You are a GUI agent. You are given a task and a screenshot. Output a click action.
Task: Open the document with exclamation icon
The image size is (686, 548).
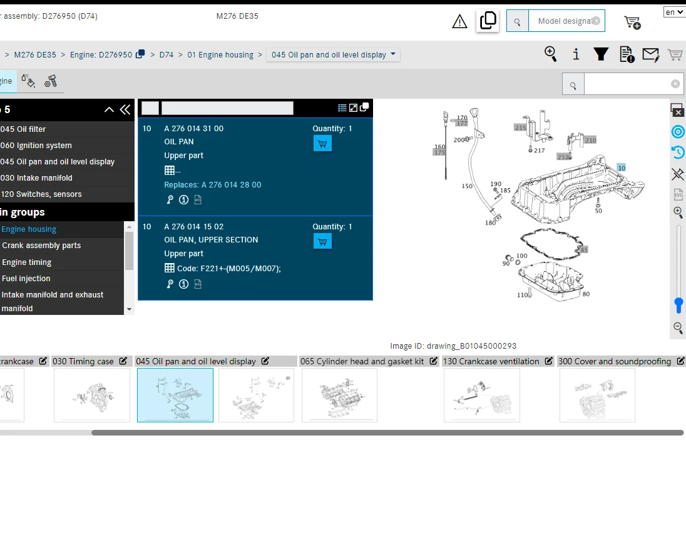pyautogui.click(x=627, y=54)
